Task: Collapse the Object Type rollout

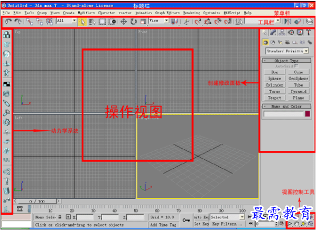Action: click(286, 60)
